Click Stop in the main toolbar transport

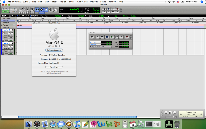[x=108, y=9]
